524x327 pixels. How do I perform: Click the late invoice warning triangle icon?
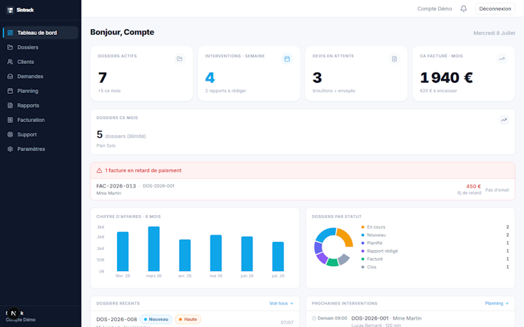pos(99,171)
